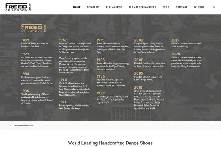Click the 2009 timeline year heading
Screen dimensions: 221x147
click(x=139, y=73)
